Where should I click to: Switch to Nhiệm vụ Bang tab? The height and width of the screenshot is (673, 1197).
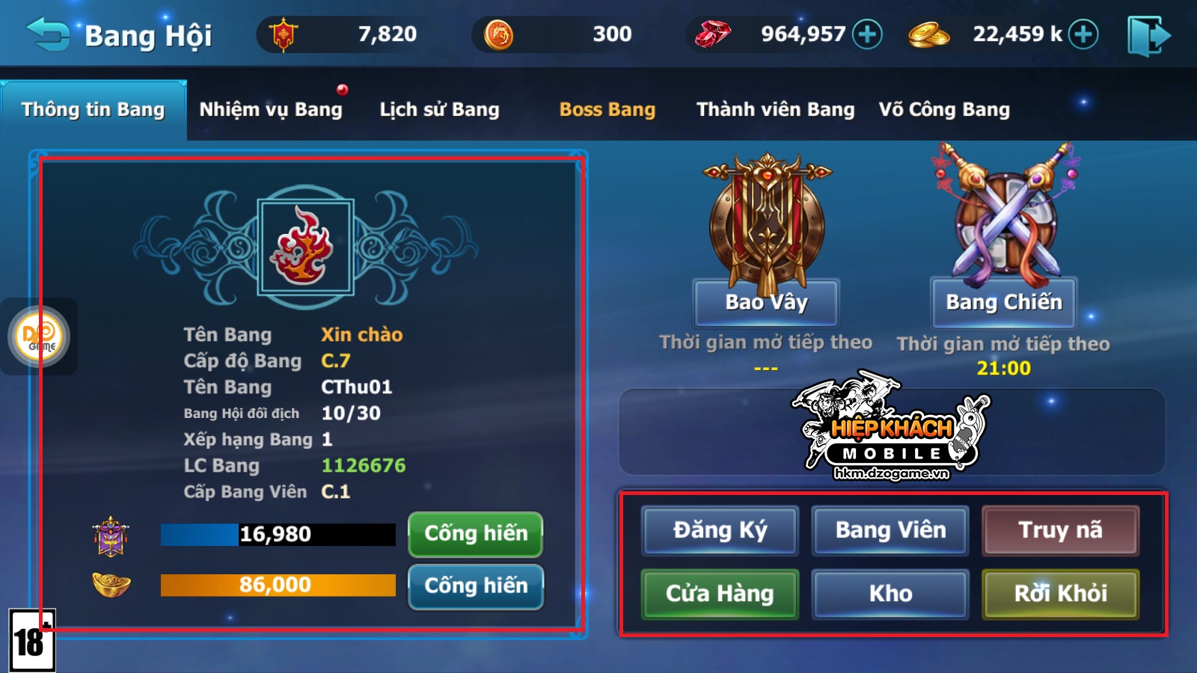pyautogui.click(x=271, y=109)
